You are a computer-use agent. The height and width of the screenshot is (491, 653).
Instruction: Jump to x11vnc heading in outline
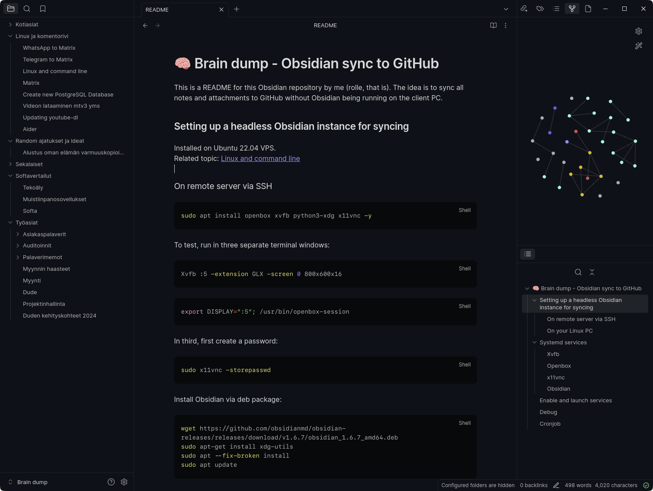pos(556,378)
